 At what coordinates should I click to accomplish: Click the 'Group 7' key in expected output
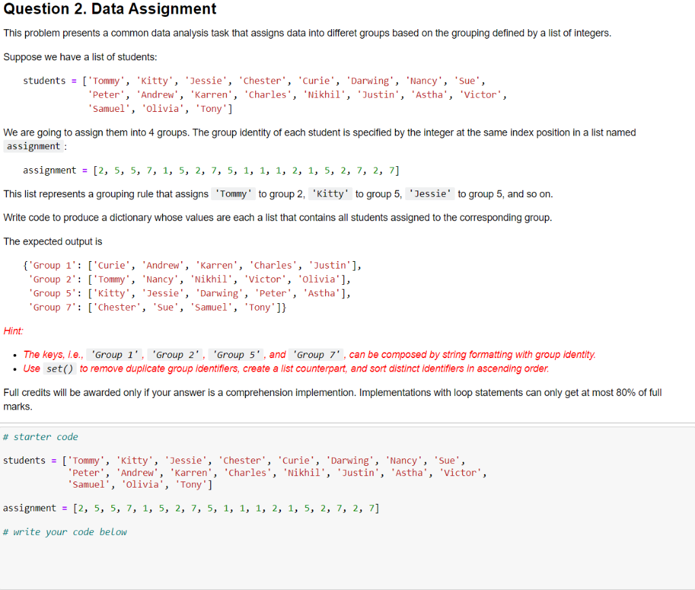pos(52,307)
